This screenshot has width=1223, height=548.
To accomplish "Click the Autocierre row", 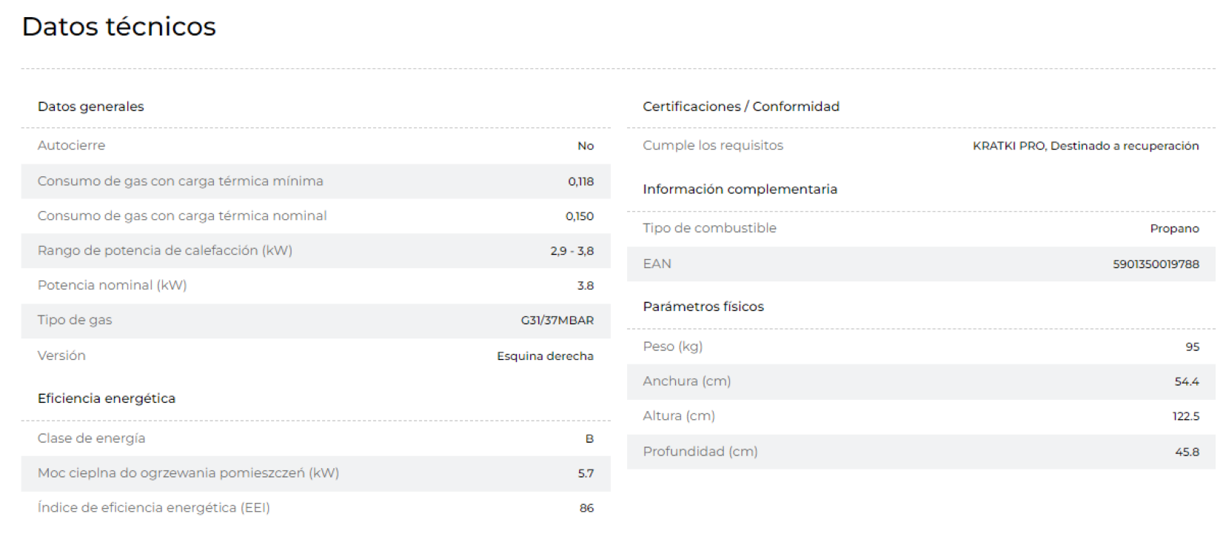I will tap(316, 146).
